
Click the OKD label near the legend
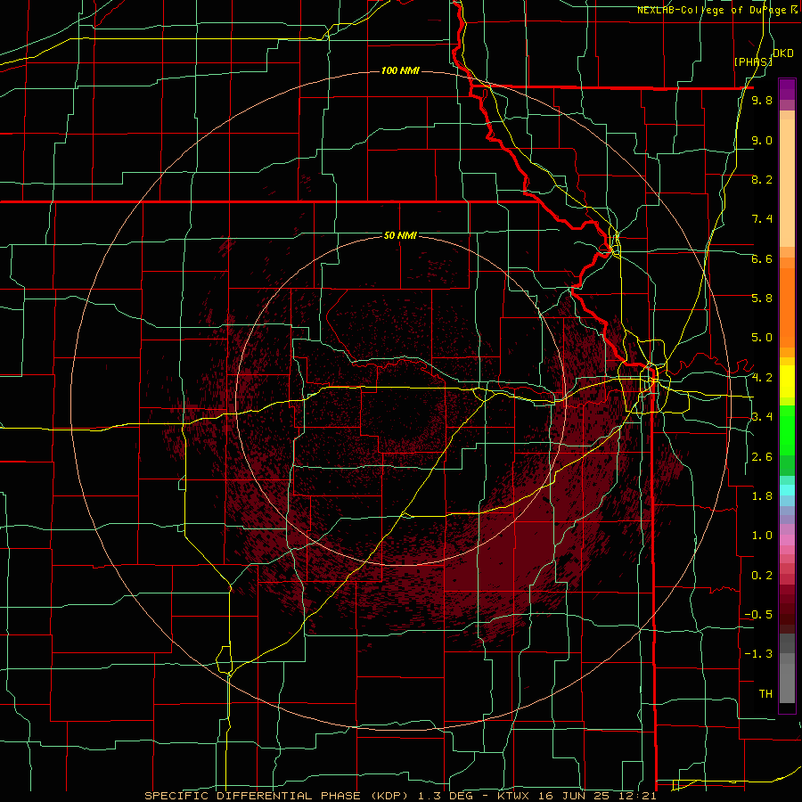coord(782,53)
